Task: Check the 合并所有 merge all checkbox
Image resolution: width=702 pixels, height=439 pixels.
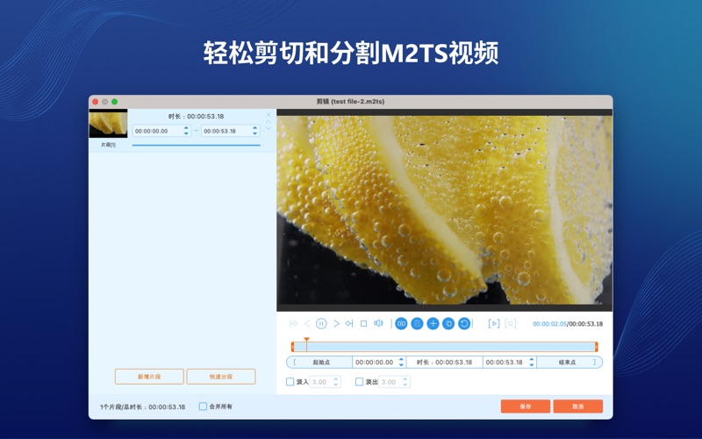Action: tap(203, 407)
